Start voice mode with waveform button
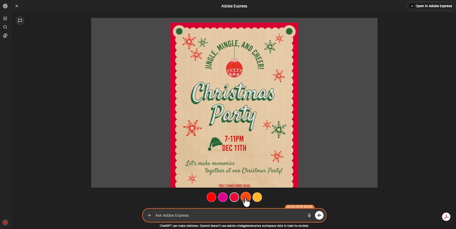This screenshot has width=456, height=229. pyautogui.click(x=319, y=215)
